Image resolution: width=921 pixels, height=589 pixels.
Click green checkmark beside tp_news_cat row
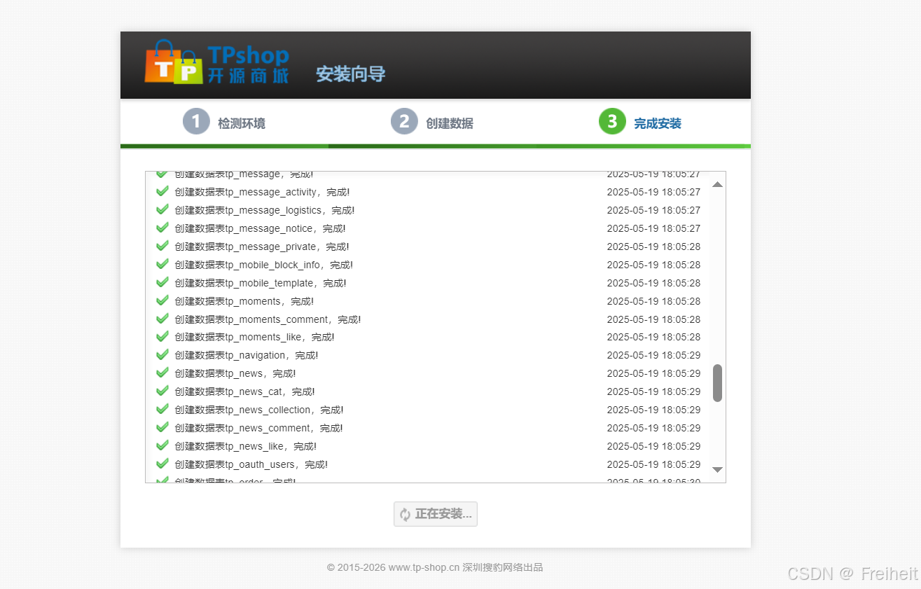[162, 391]
